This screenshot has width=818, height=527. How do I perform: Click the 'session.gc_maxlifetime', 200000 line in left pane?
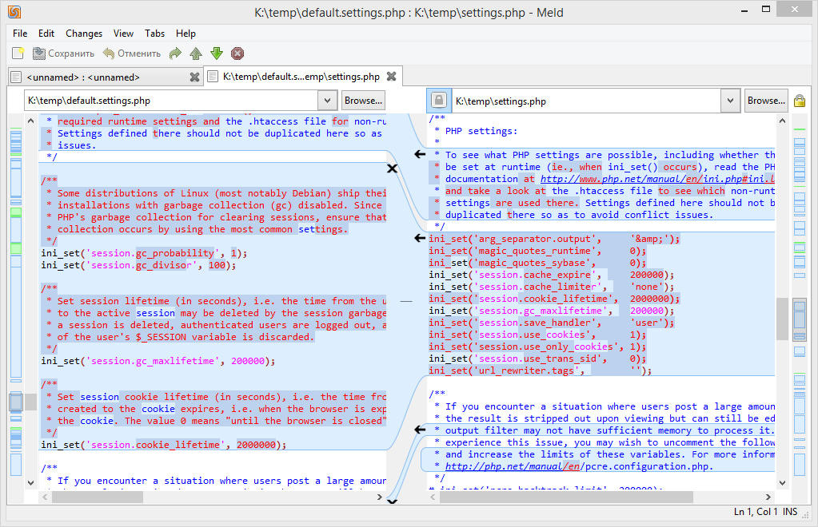coord(158,361)
